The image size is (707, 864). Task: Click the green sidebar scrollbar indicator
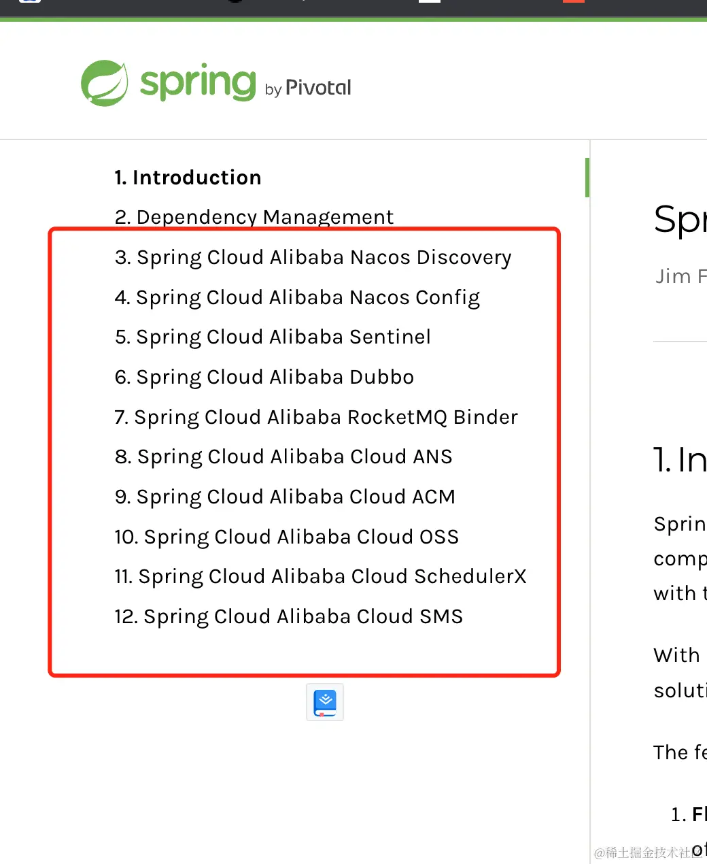pos(587,178)
